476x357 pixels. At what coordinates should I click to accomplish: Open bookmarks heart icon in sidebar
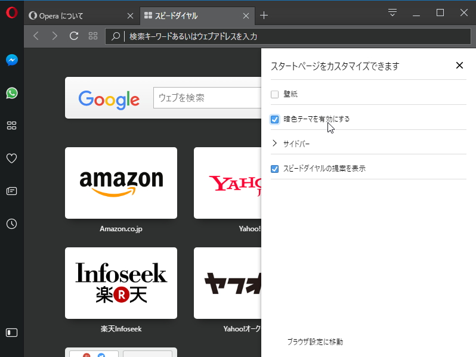tap(11, 159)
